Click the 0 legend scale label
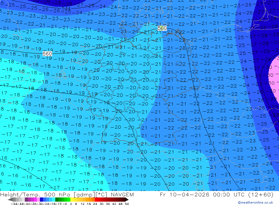The width and height of the screenshot is (279, 205). (71, 204)
